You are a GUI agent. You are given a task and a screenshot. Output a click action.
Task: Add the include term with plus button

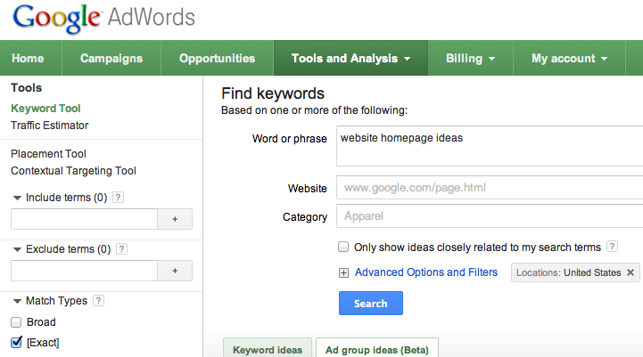(x=175, y=219)
